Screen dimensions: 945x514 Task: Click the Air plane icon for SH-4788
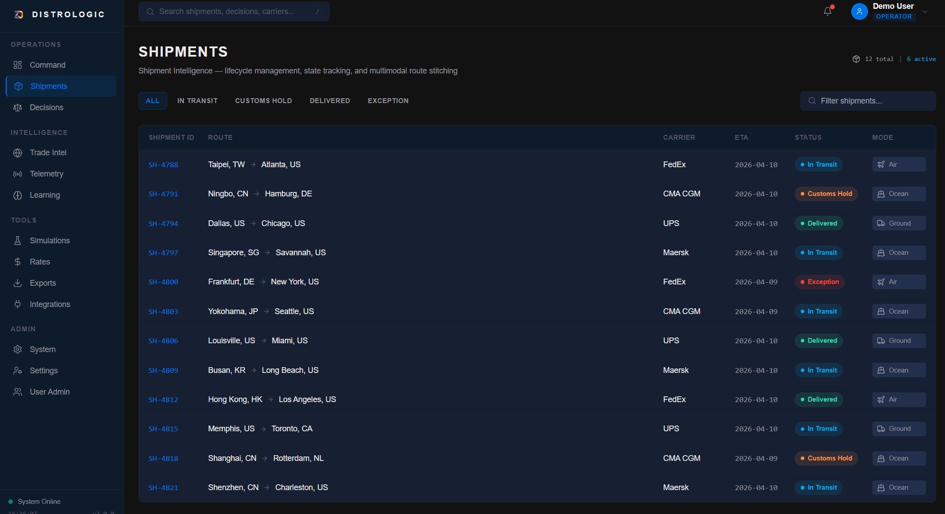tap(881, 165)
